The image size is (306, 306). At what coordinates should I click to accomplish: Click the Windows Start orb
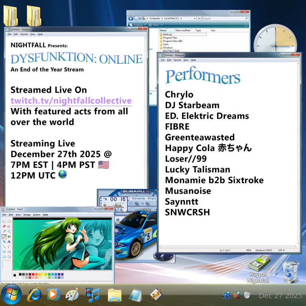coord(11,294)
